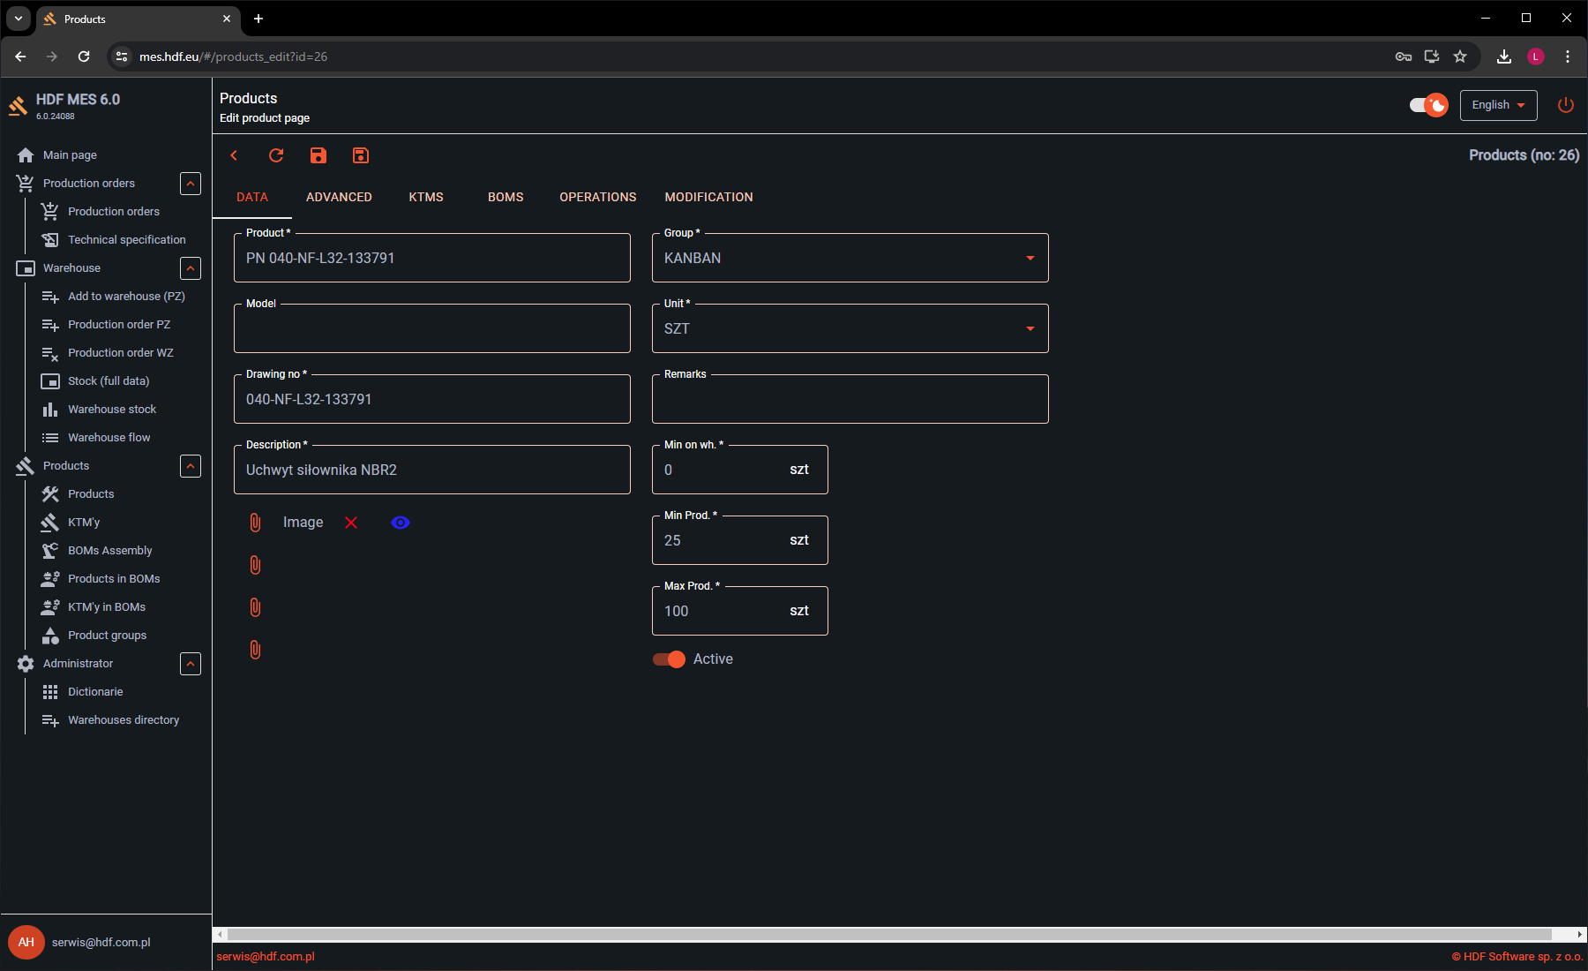Click the last paperclip attachment icon
The width and height of the screenshot is (1588, 971).
(x=255, y=650)
